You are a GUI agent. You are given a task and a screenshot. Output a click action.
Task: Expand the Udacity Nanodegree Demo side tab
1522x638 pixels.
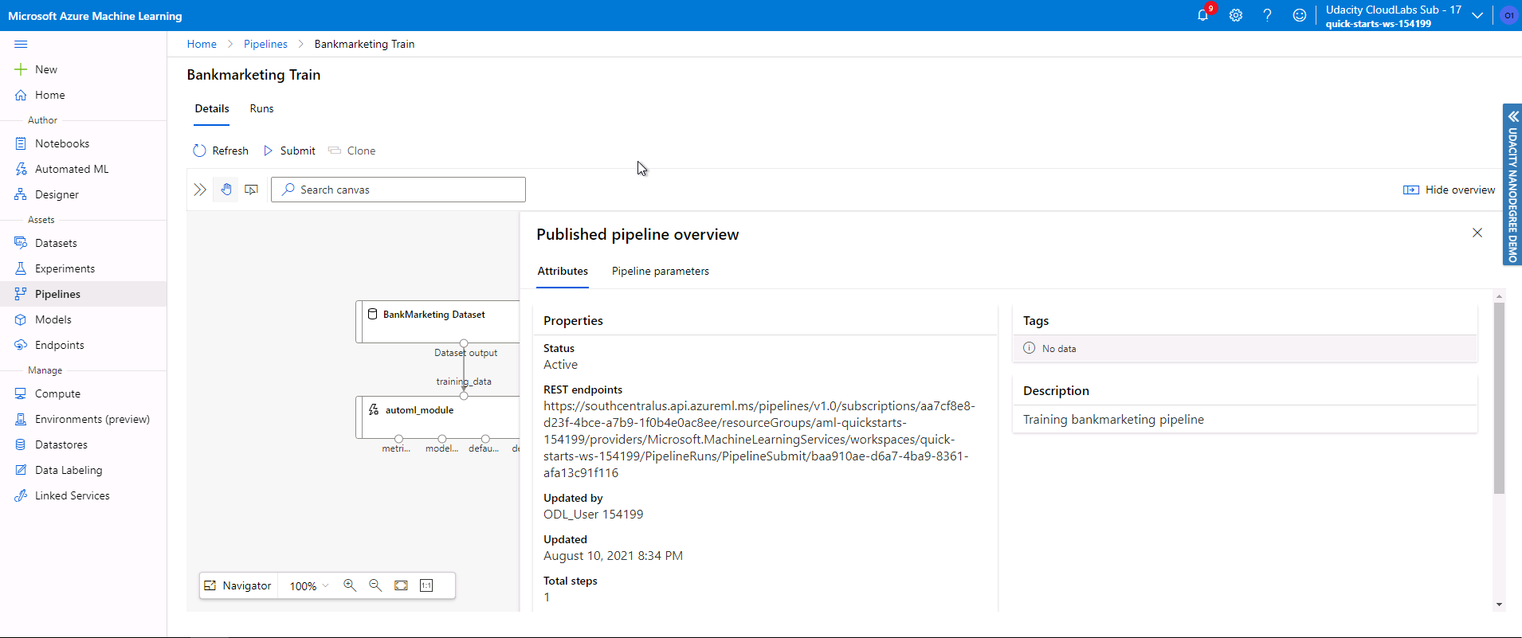pos(1512,184)
